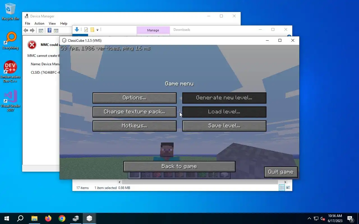The height and width of the screenshot is (224, 359).
Task: Open the Windows Start menu
Action: pos(7,218)
